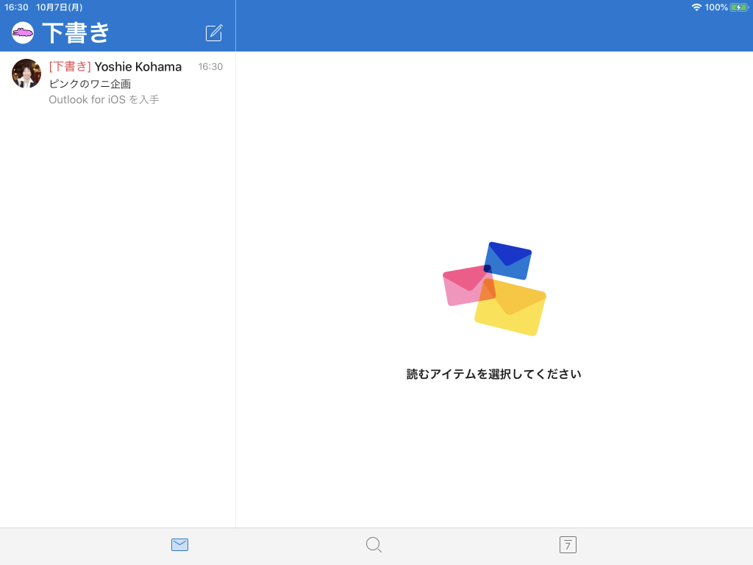Tap the Wi-Fi status icon
The image size is (753, 565).
pos(696,7)
